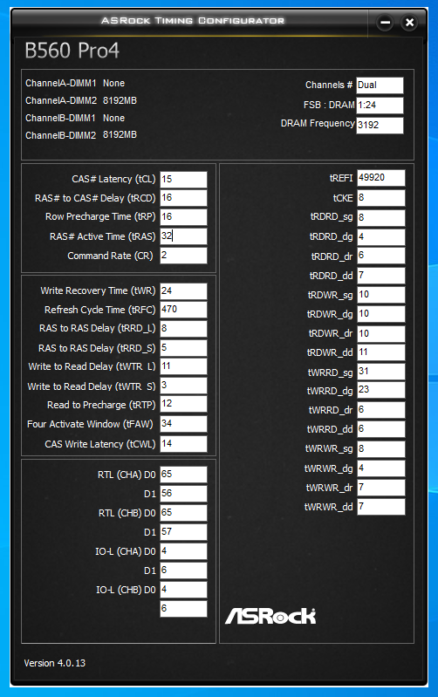Minimize the ASRock Timing Configurator window
The height and width of the screenshot is (697, 438).
click(x=385, y=22)
